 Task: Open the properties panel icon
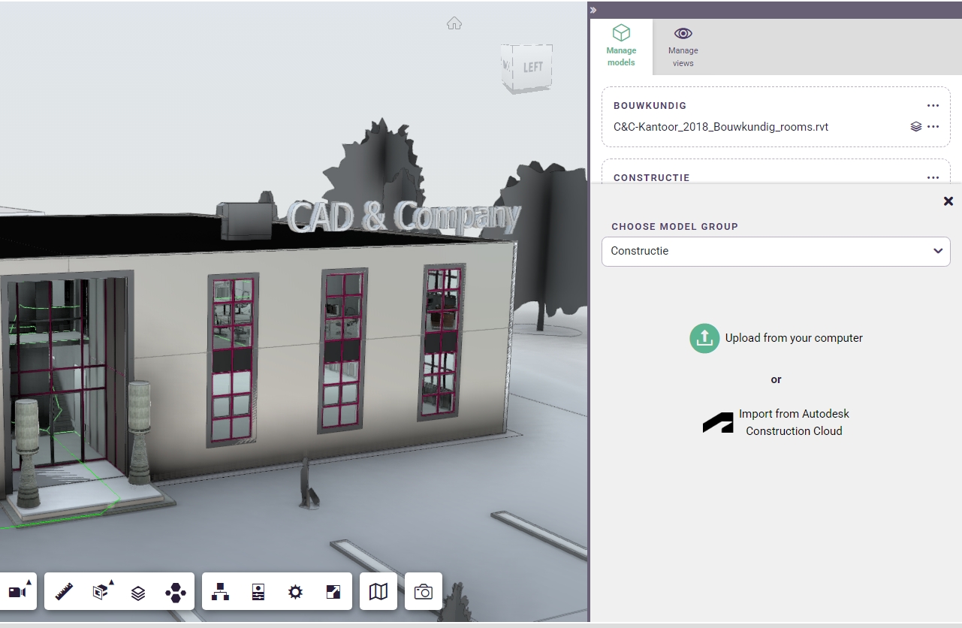(x=258, y=592)
